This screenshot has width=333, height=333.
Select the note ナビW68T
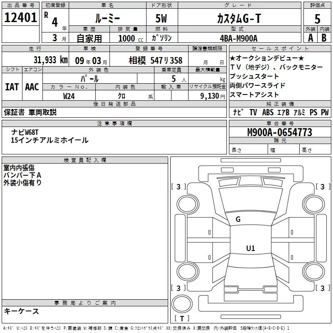pyautogui.click(x=25, y=132)
